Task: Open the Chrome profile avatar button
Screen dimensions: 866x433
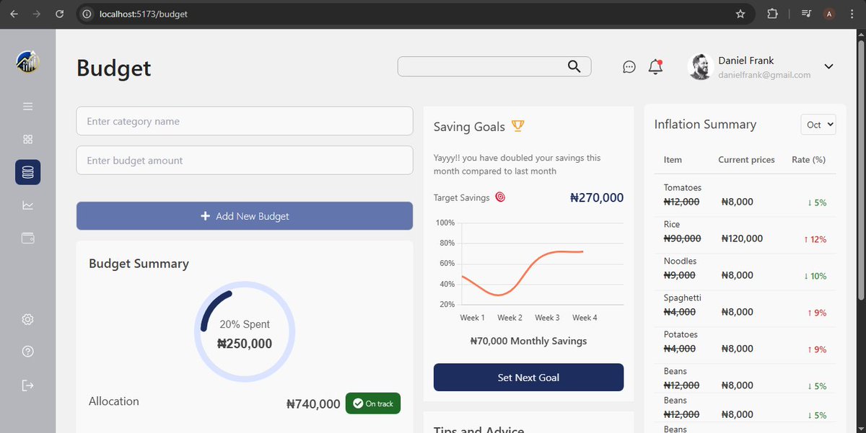Action: click(829, 14)
